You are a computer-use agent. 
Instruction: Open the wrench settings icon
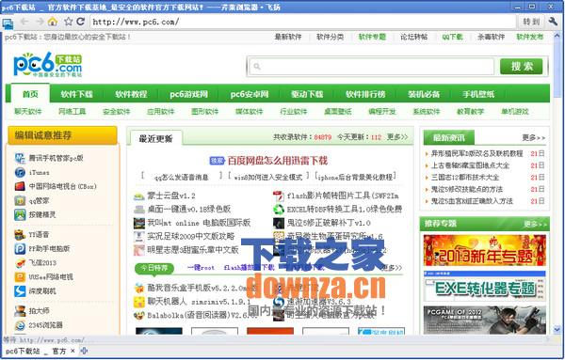553,22
